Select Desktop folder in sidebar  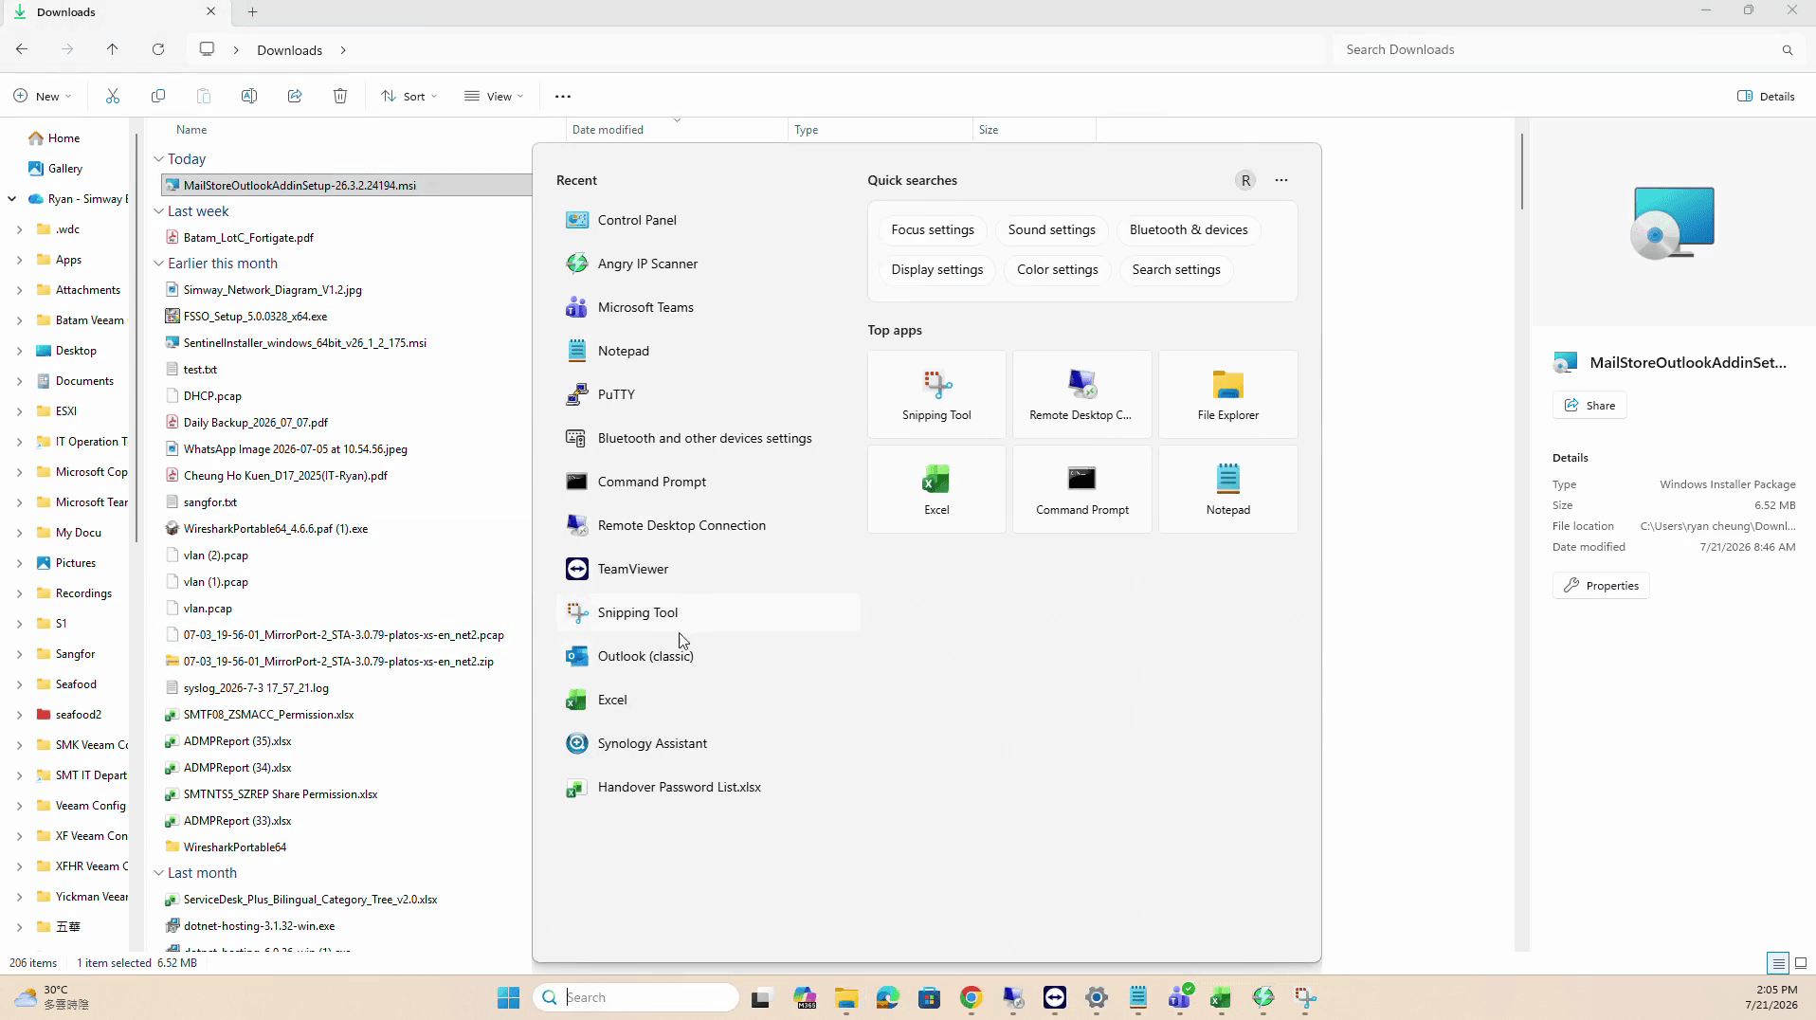(x=76, y=351)
